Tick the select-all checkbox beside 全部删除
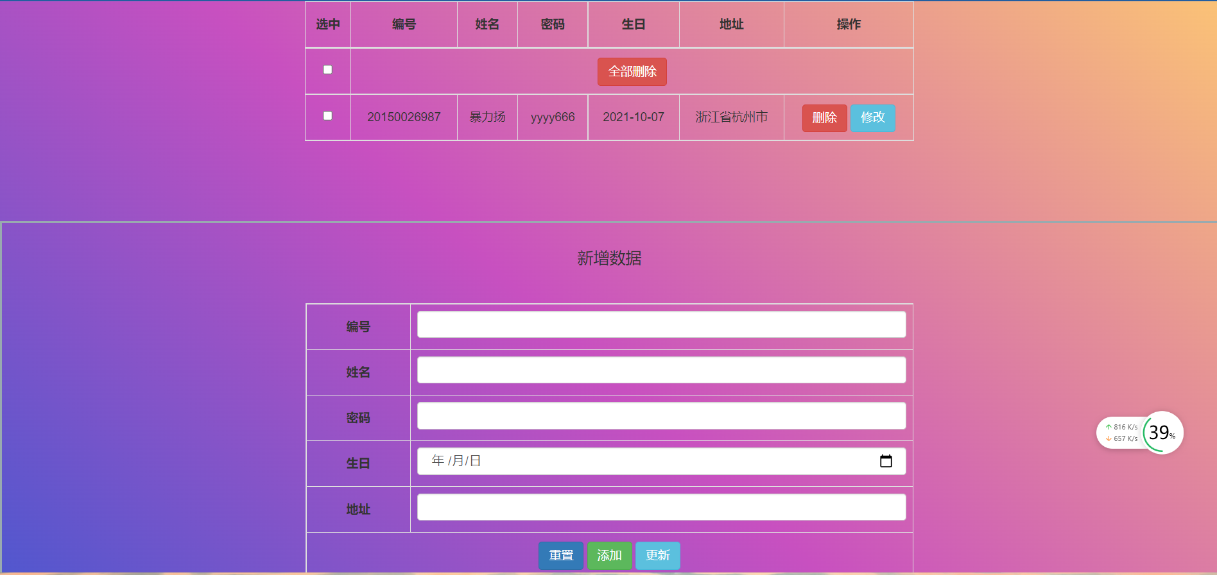Screen dimensions: 1217x575 327,69
